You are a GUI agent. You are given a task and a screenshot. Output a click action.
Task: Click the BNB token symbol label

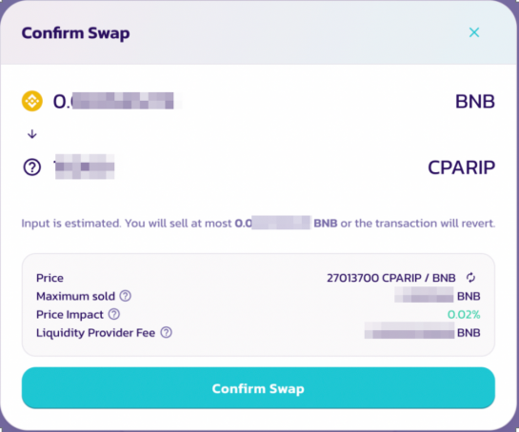click(475, 101)
